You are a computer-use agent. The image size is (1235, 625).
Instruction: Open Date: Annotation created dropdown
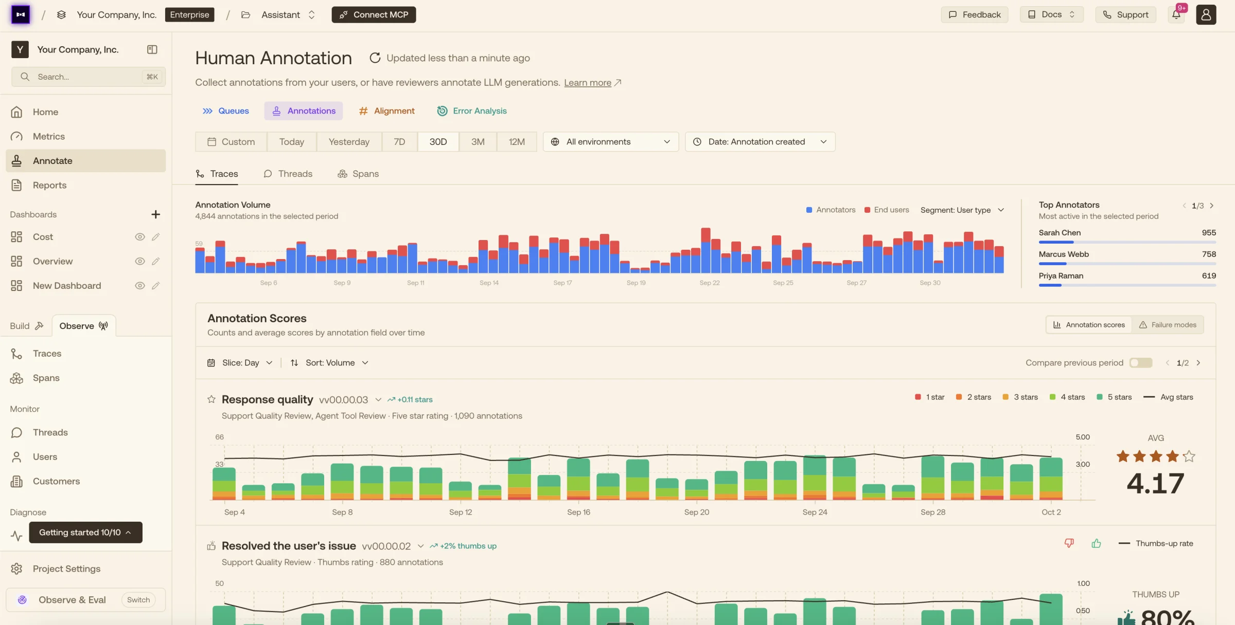760,142
